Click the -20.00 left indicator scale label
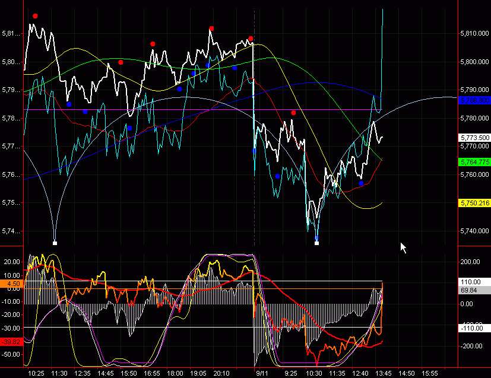Screen dimensions: 491x378 click(x=11, y=315)
